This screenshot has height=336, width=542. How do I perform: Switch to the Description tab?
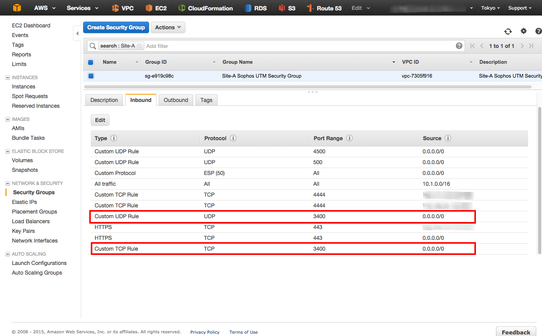pos(104,100)
